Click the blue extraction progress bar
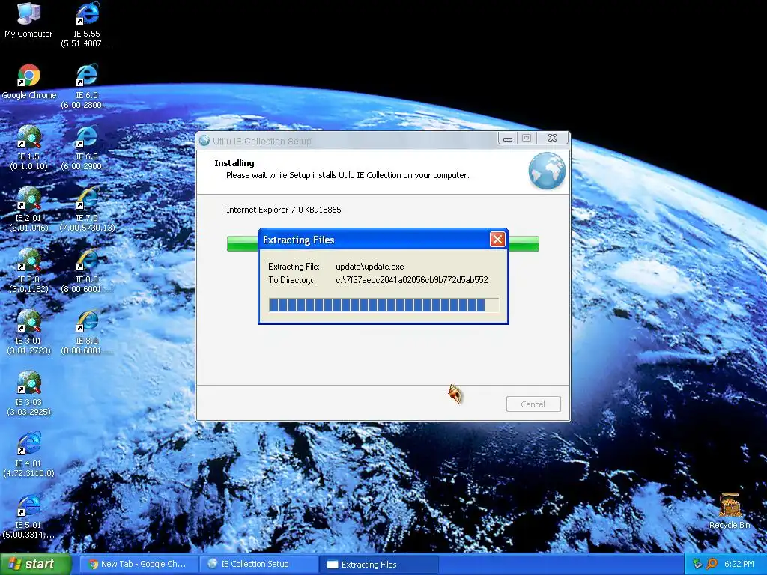Screen dimensions: 767x575 click(384, 305)
